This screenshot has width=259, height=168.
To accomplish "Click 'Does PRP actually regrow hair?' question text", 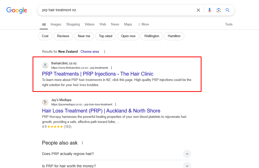I will [68, 154].
